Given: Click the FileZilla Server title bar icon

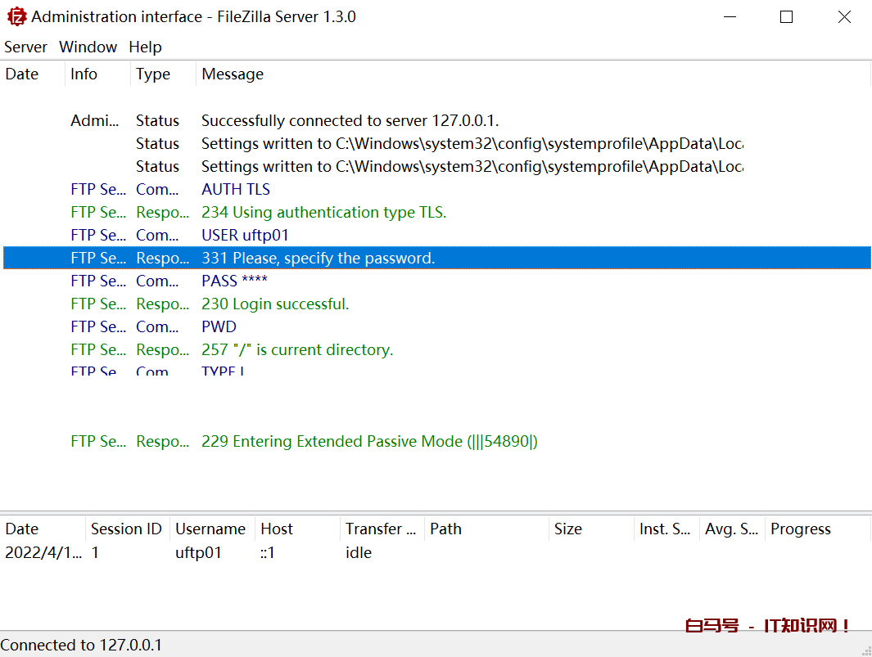Looking at the screenshot, I should 16,16.
